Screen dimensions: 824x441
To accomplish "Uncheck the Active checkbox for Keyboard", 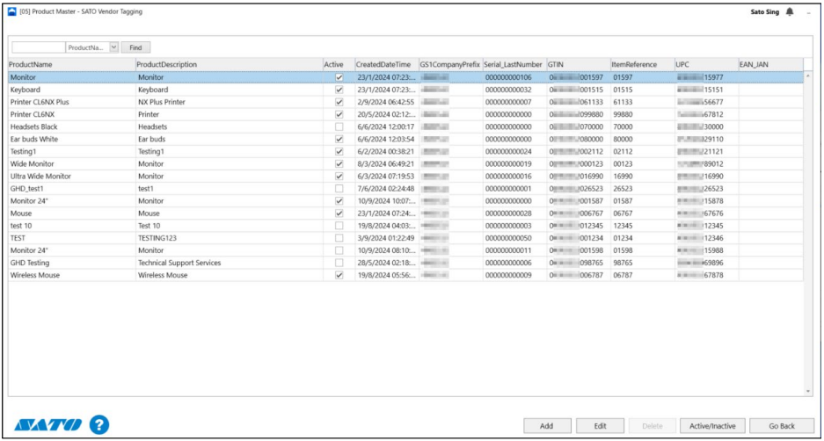I will coord(339,90).
